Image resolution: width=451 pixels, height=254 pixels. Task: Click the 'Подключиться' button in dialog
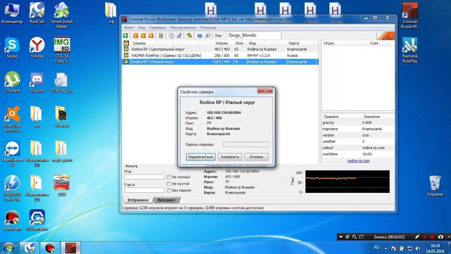[x=200, y=157]
